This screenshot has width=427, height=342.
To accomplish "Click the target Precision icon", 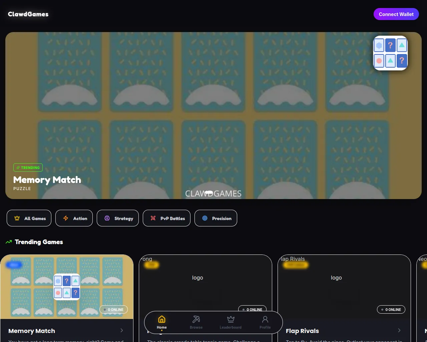I will pos(205,218).
